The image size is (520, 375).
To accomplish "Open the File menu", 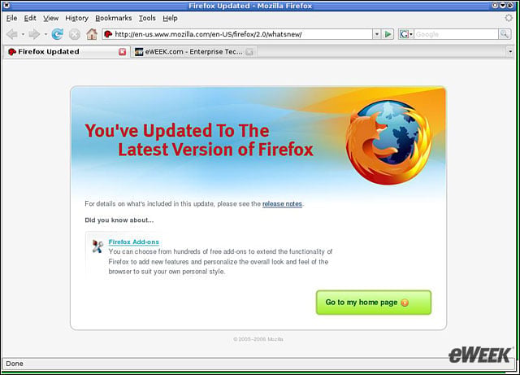I will point(11,18).
